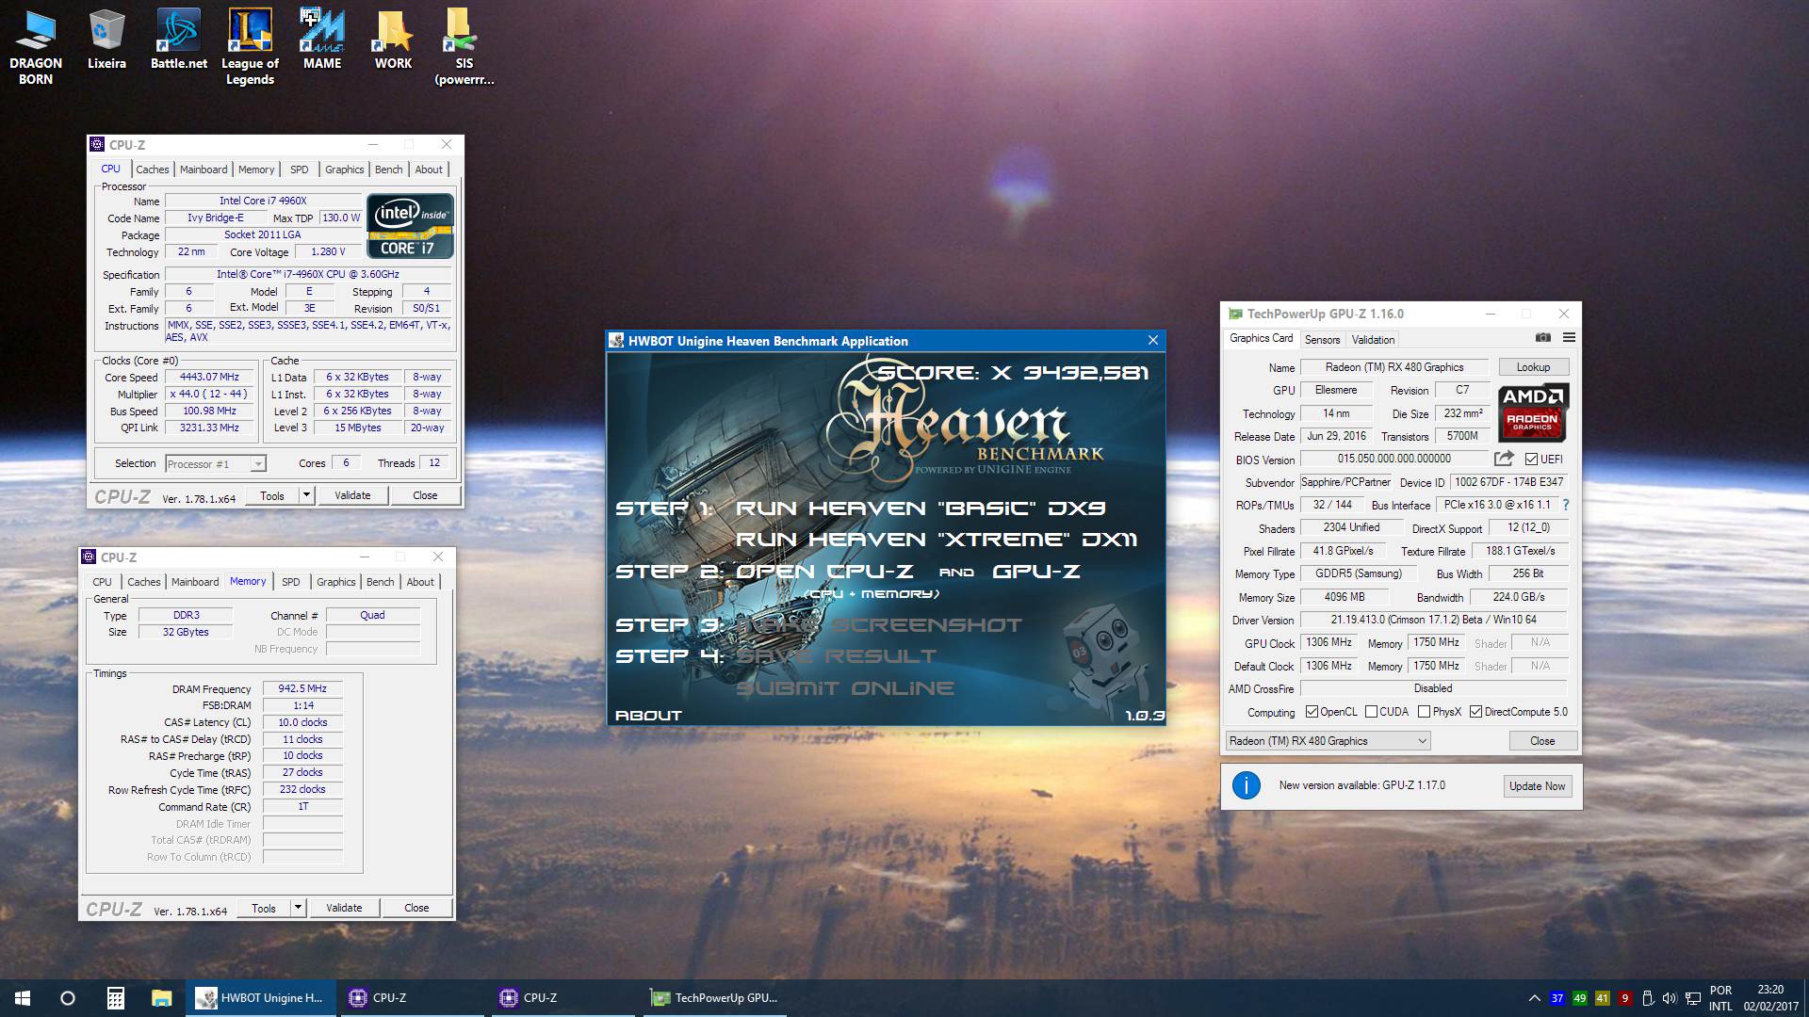The image size is (1809, 1017).
Task: Run Heaven "Basic" DX9 benchmark
Action: (x=921, y=508)
